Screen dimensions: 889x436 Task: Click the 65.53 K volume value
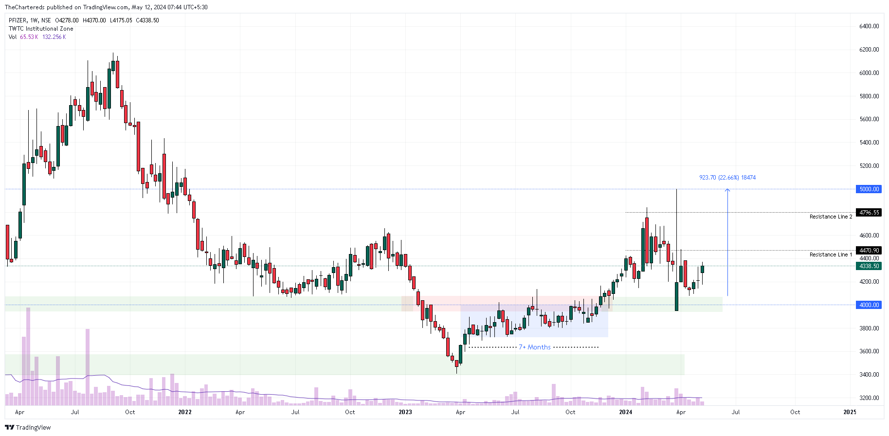pos(29,37)
